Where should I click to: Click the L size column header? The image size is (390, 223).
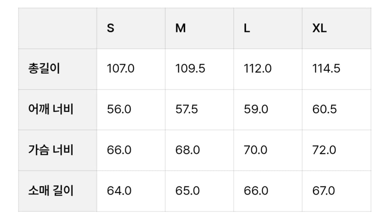click(247, 28)
